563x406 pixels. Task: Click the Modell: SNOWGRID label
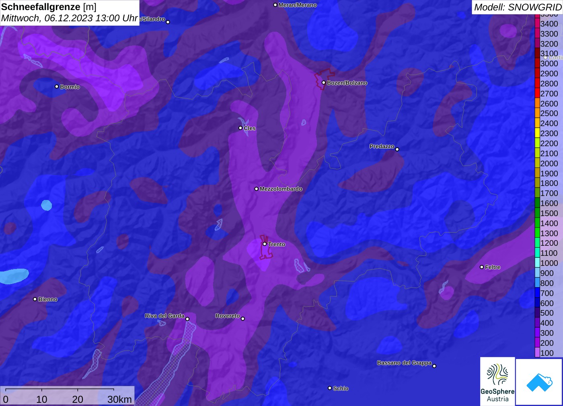click(x=518, y=7)
